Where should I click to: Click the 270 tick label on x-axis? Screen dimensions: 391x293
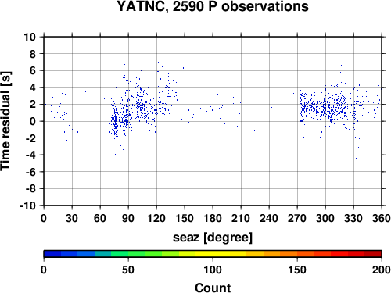[297, 218]
